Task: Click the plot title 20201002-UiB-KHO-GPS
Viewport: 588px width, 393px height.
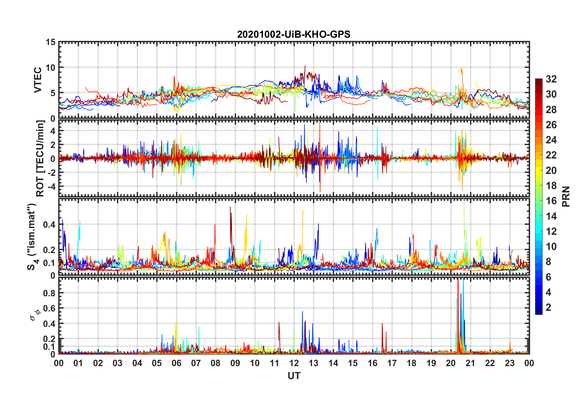Action: [294, 34]
